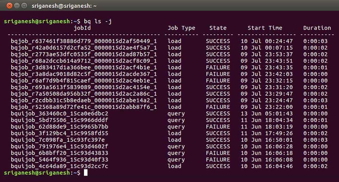Click start time '10 Jul 00:07:15'
This screenshot has width=339, height=182.
(267, 48)
